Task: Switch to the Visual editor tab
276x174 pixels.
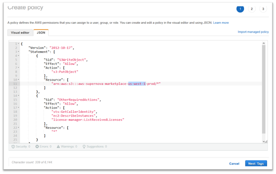Action: [x=20, y=32]
